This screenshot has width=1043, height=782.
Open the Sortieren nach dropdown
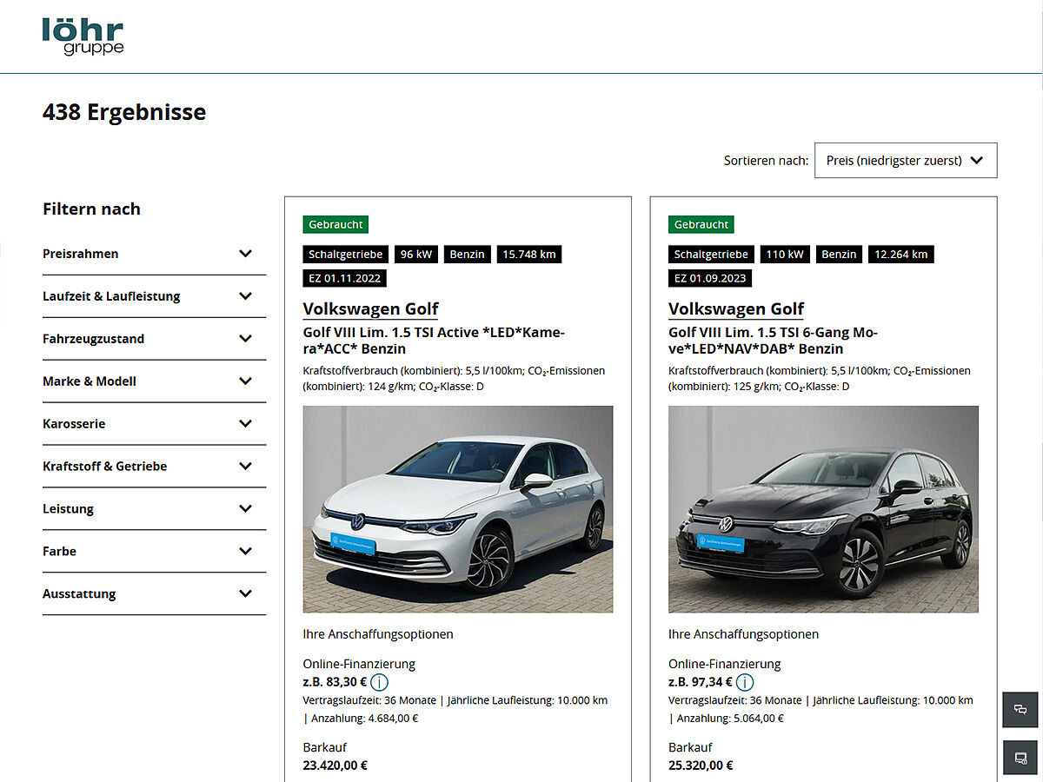tap(905, 160)
